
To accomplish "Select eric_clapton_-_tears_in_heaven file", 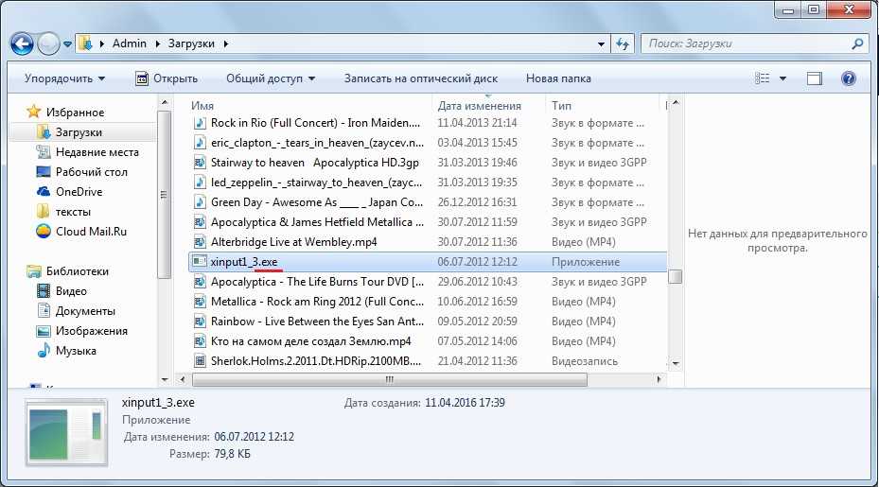I will (x=317, y=143).
